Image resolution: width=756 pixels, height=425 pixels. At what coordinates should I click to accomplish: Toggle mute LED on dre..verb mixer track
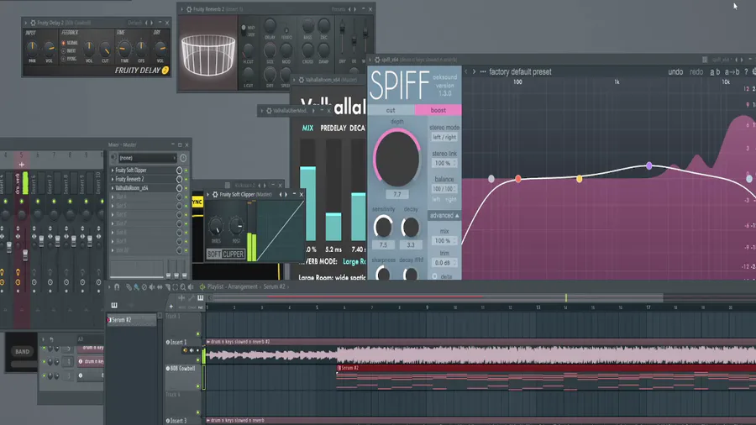(x=21, y=201)
